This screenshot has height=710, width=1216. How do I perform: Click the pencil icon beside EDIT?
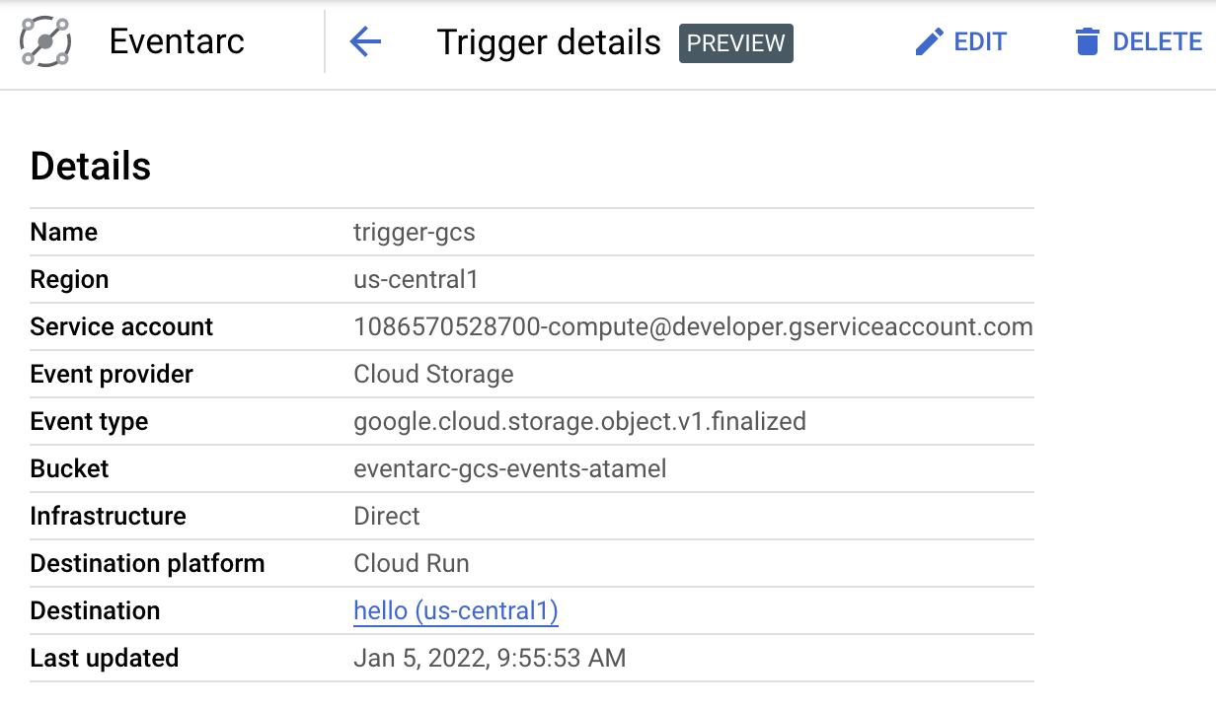929,42
